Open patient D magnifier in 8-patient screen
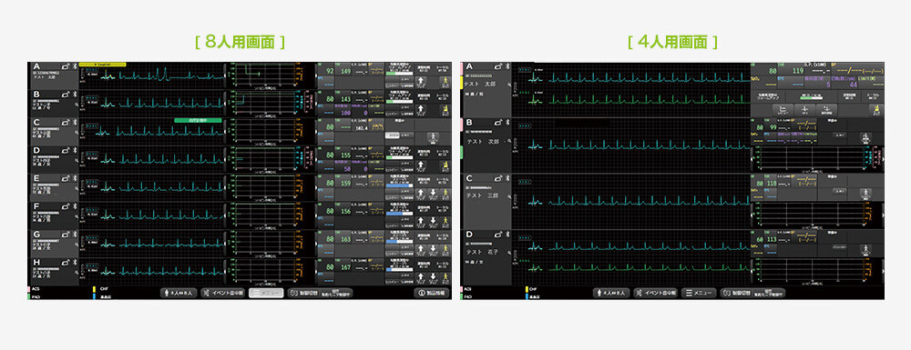 coord(76,161)
